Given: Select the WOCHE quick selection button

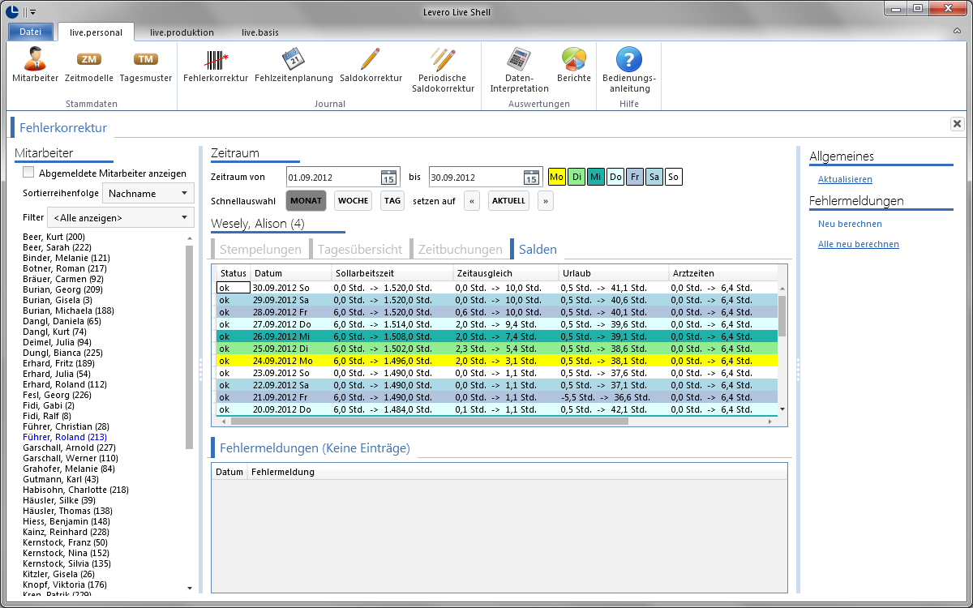Looking at the screenshot, I should click(x=353, y=200).
